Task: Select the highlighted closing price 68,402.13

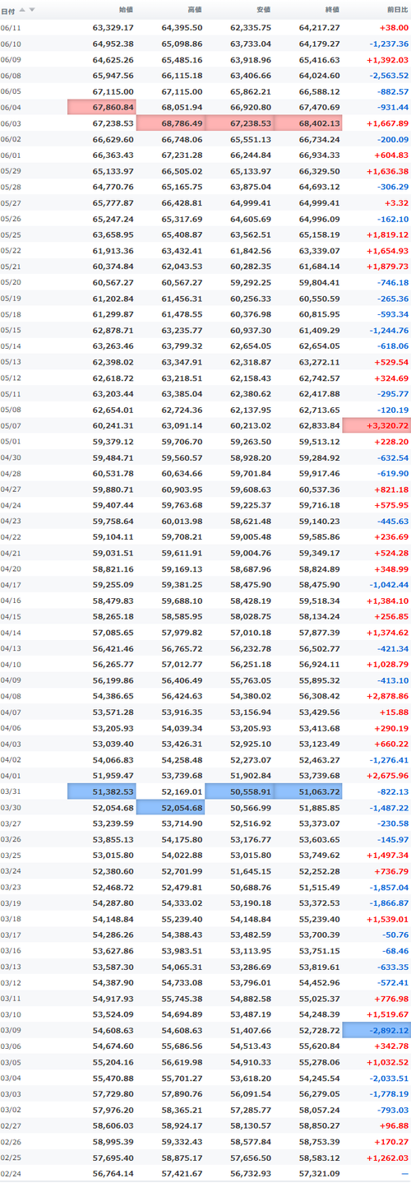Action: click(x=307, y=123)
